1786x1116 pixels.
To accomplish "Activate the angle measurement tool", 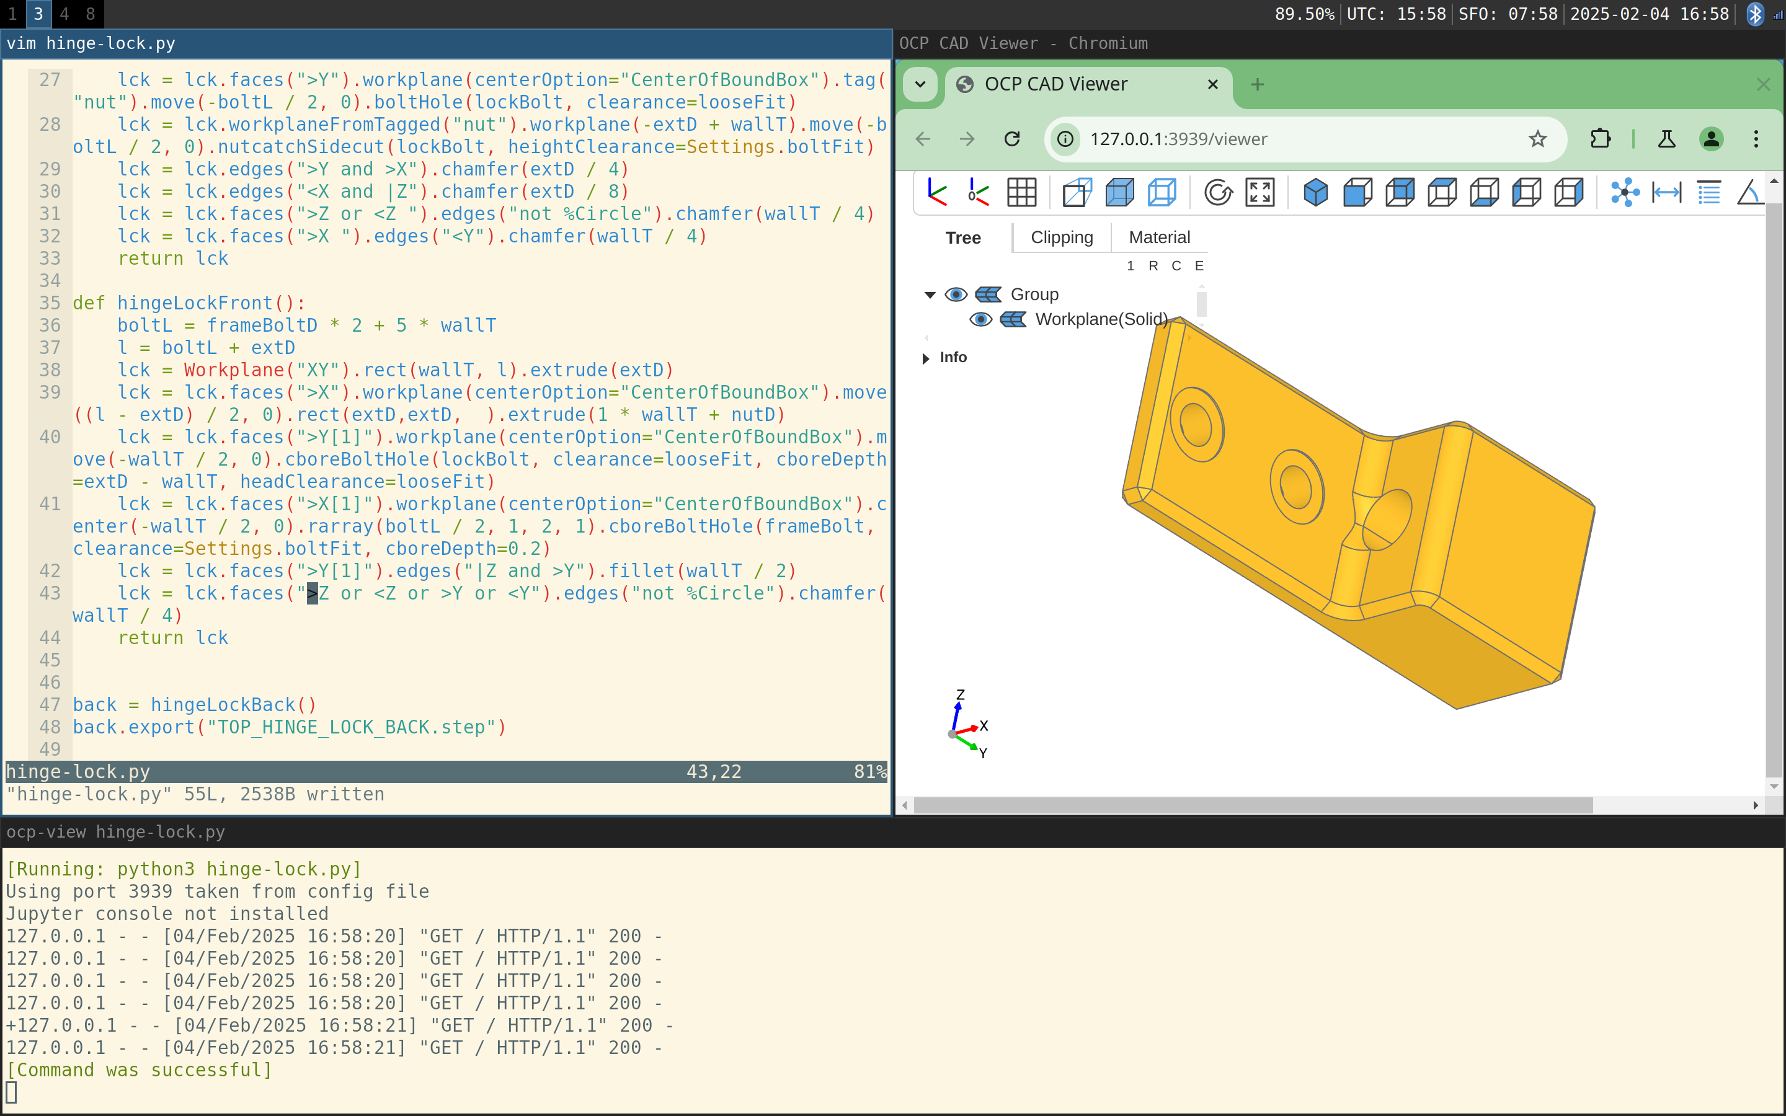I will 1749,193.
